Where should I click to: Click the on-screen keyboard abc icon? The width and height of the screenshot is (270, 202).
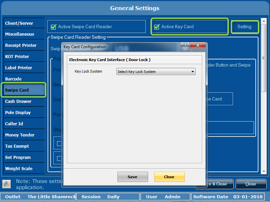6,184
